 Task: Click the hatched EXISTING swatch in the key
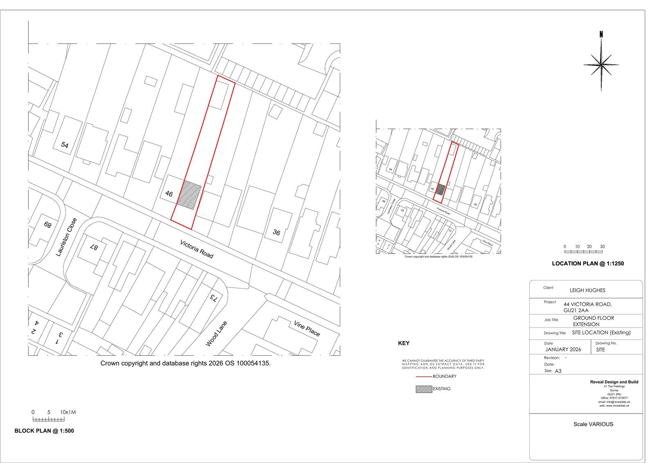424,389
